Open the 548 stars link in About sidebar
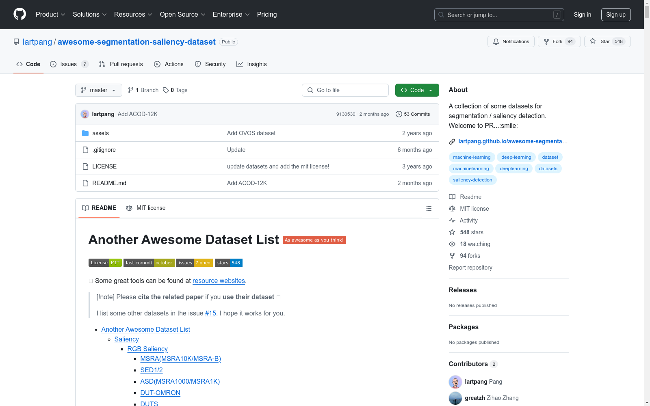Viewport: 650px width, 406px height. click(466, 232)
